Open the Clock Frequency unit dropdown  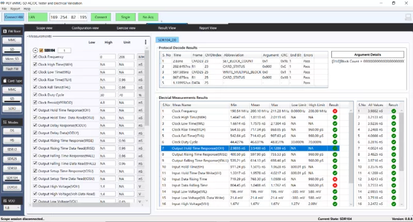(x=141, y=57)
